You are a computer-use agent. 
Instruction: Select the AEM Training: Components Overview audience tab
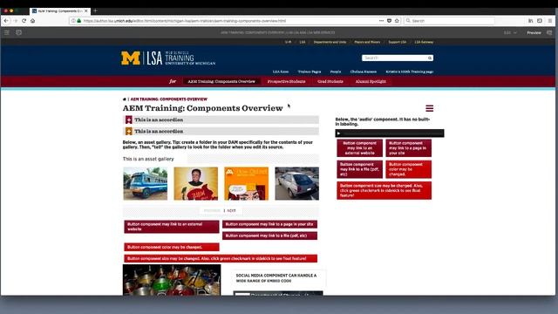coord(221,81)
